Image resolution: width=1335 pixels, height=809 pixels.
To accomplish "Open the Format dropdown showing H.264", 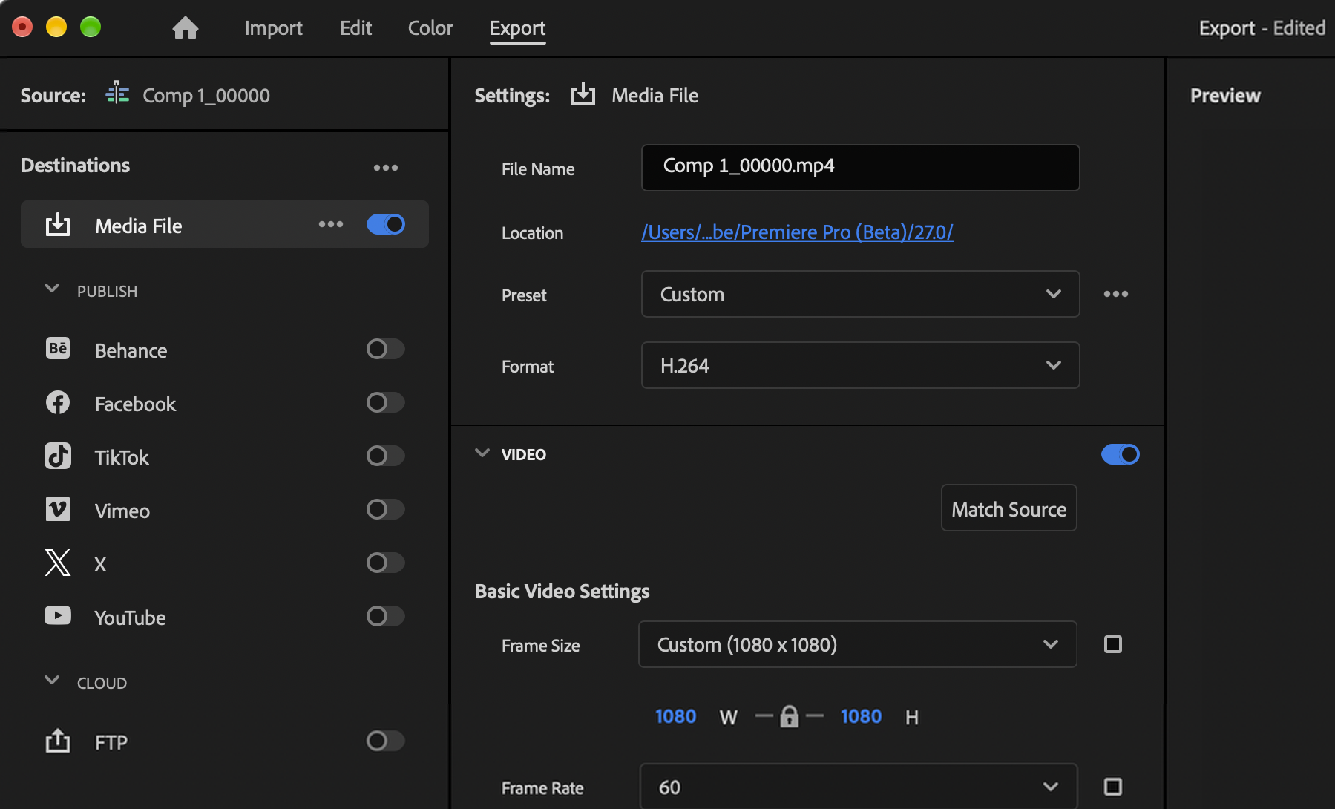I will [x=860, y=365].
